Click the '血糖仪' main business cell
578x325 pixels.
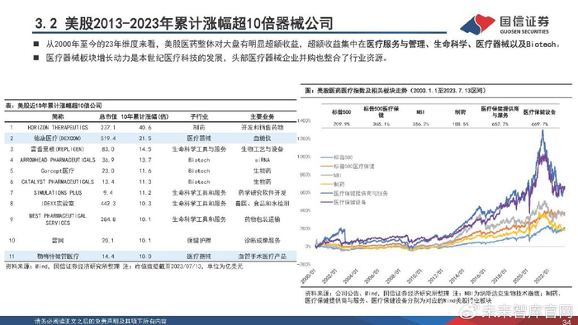(x=262, y=139)
